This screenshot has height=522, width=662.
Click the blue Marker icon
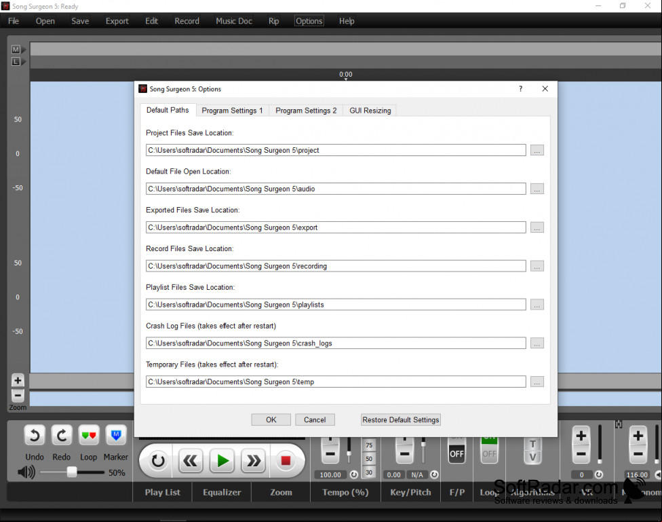(x=116, y=435)
